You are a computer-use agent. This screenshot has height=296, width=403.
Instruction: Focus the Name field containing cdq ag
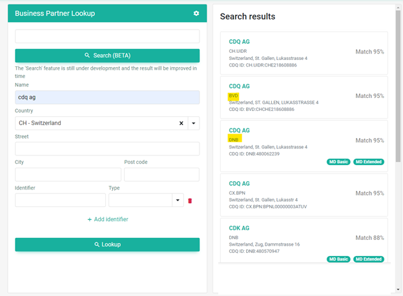point(107,97)
